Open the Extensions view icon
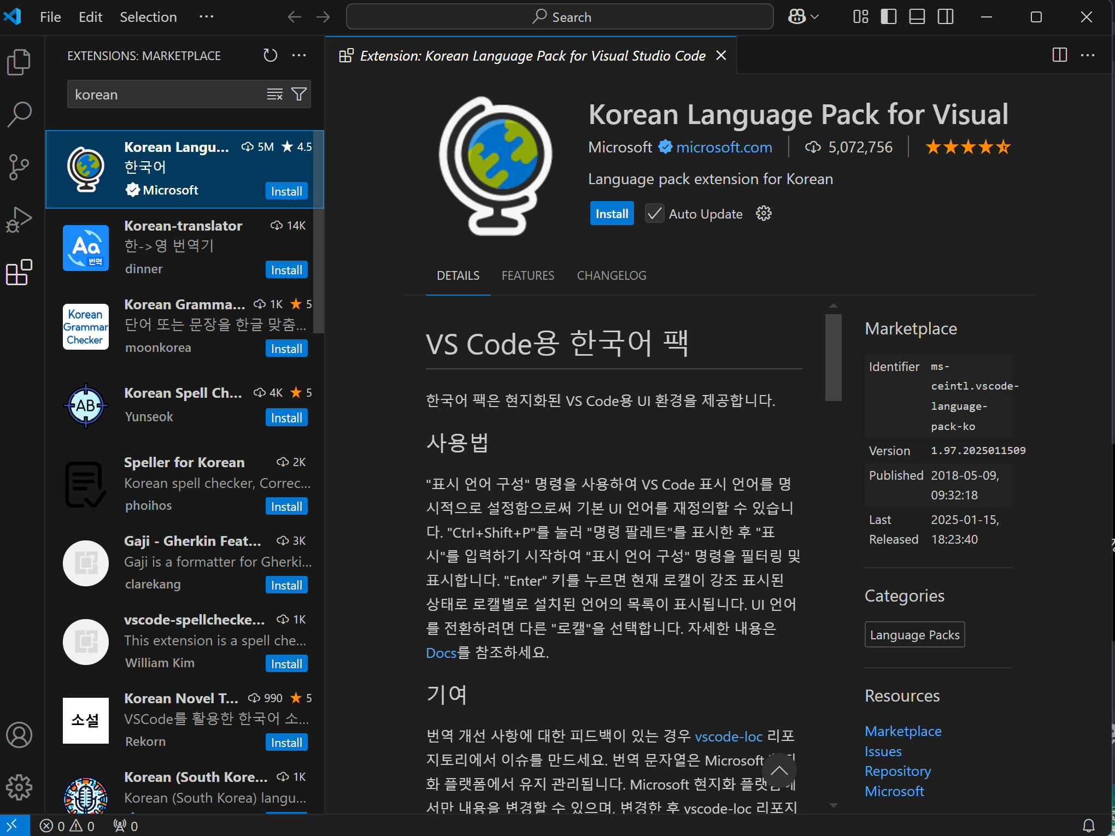1115x836 pixels. coord(19,272)
